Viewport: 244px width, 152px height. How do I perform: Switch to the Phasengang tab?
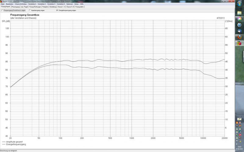point(16,7)
